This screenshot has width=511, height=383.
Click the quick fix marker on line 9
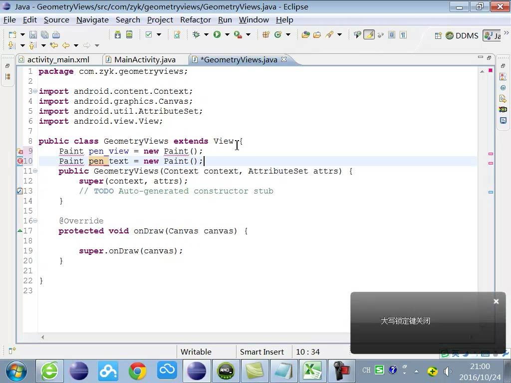20,151
